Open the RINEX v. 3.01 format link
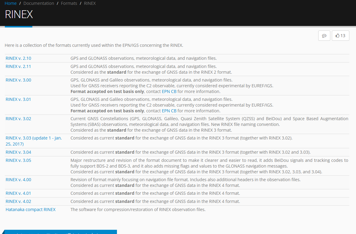 click(x=18, y=99)
